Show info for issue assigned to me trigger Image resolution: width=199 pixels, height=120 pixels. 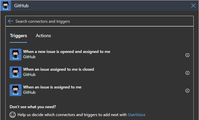[187, 91]
